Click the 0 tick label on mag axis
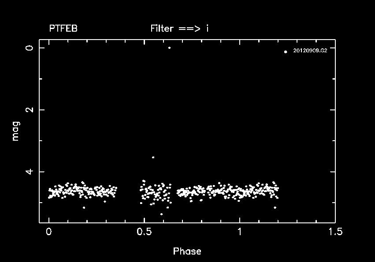The height and width of the screenshot is (262, 375). 29,48
